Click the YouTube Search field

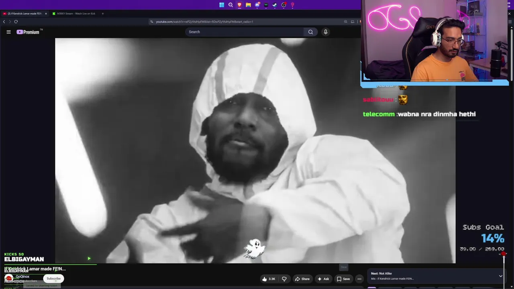pyautogui.click(x=245, y=32)
